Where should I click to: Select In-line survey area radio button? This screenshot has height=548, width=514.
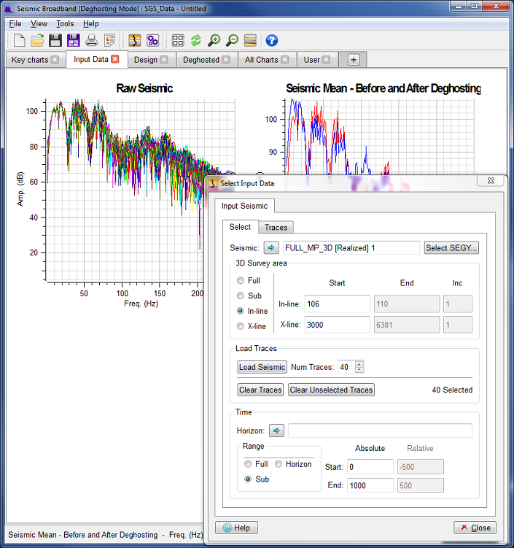[x=241, y=311]
